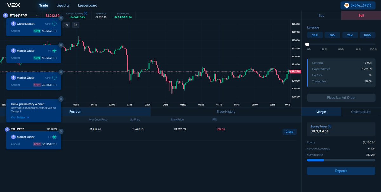Dismiss the Close Market notification
The width and height of the screenshot is (381, 192).
pos(61,18)
